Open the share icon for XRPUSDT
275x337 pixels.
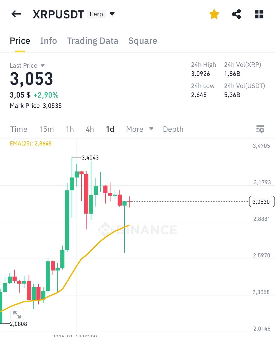tap(236, 14)
